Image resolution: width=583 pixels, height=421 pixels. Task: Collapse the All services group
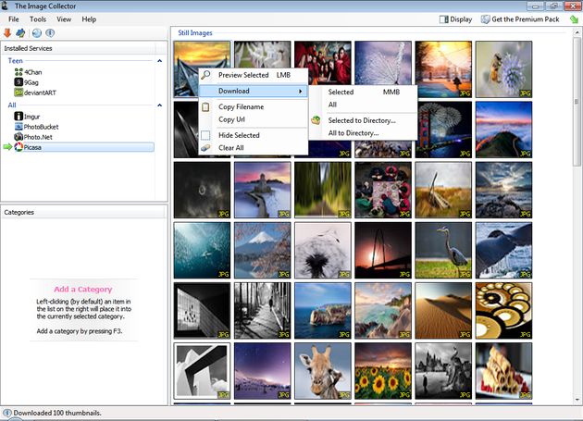coord(159,105)
